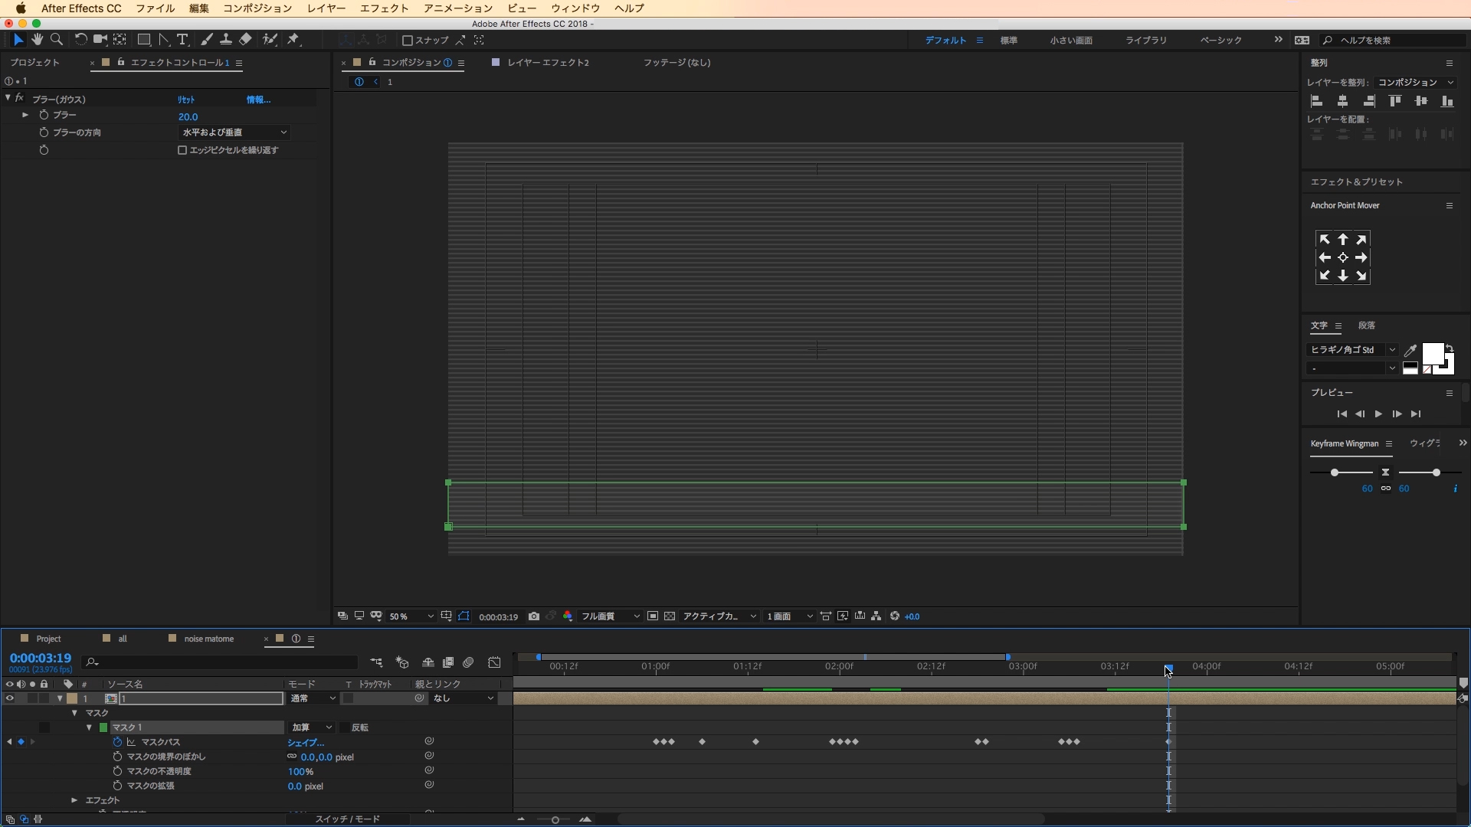Open the 50% magnification dropdown
The image size is (1471, 827).
(x=411, y=616)
